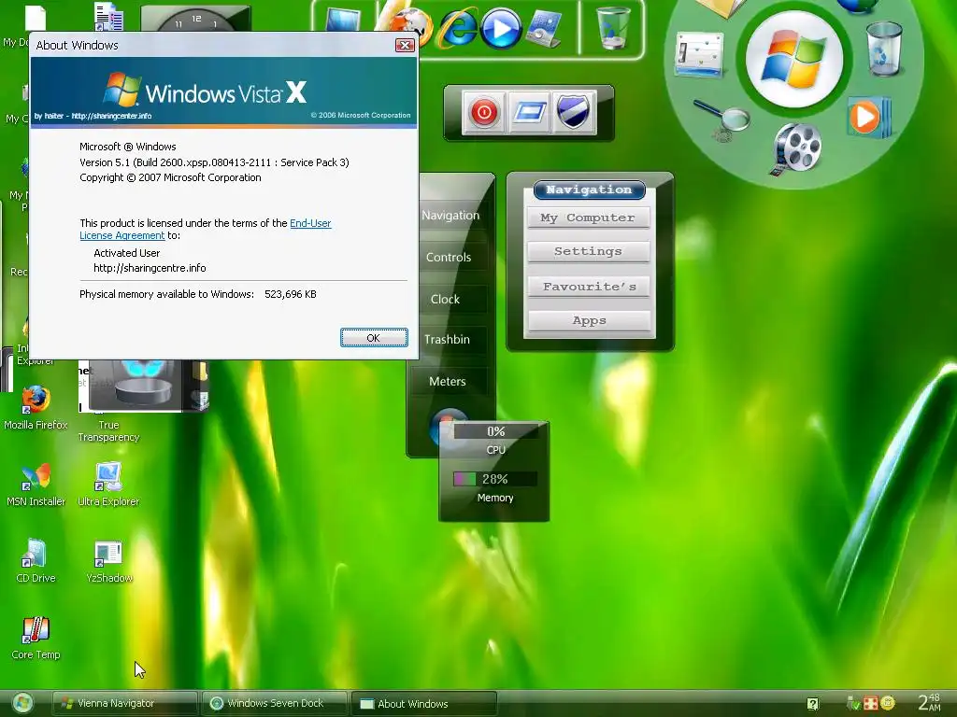Click the recycle bin in the top dock

pyautogui.click(x=612, y=27)
